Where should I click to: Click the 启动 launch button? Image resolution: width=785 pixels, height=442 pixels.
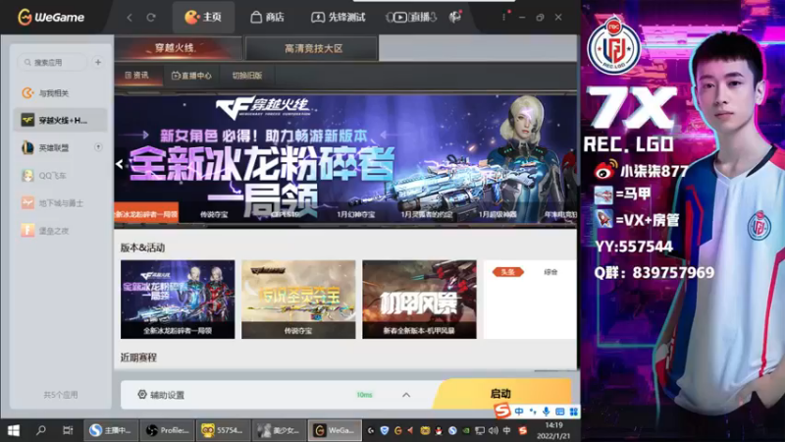click(502, 394)
